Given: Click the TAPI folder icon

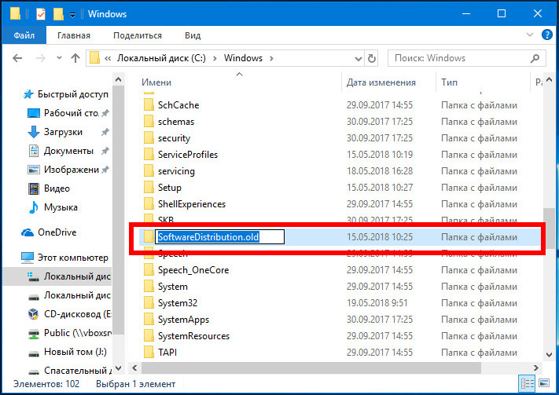Looking at the screenshot, I should [149, 353].
